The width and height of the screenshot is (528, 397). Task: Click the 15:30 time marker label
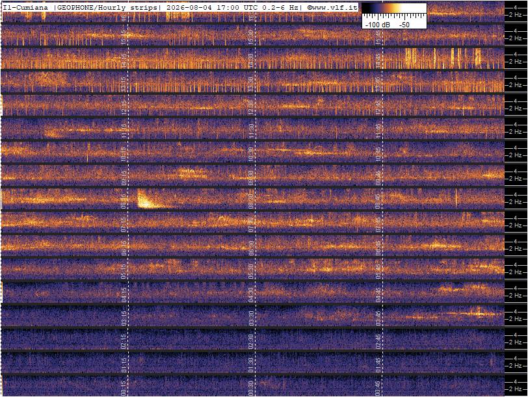251,37
